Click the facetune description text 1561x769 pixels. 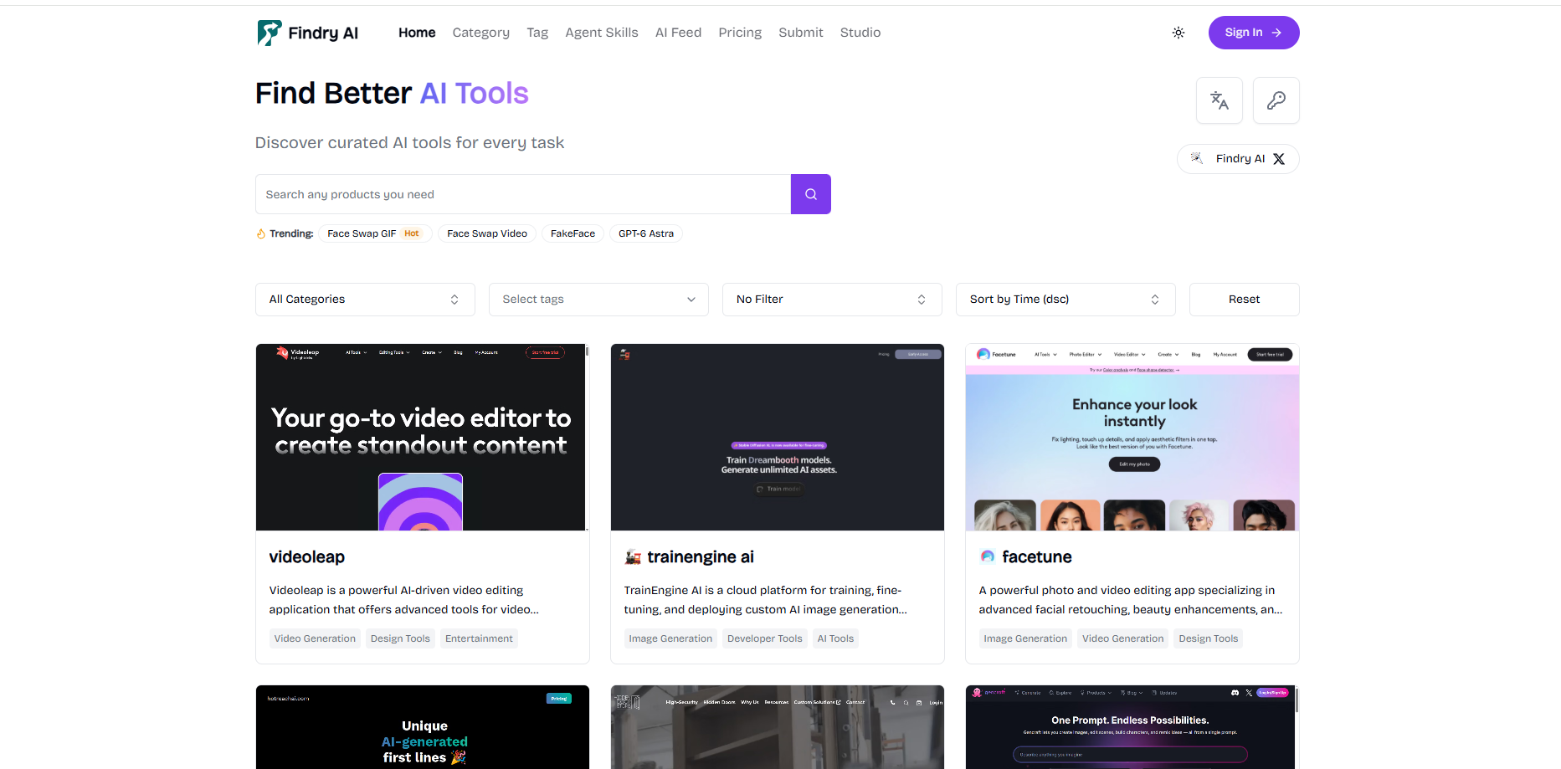(1131, 600)
